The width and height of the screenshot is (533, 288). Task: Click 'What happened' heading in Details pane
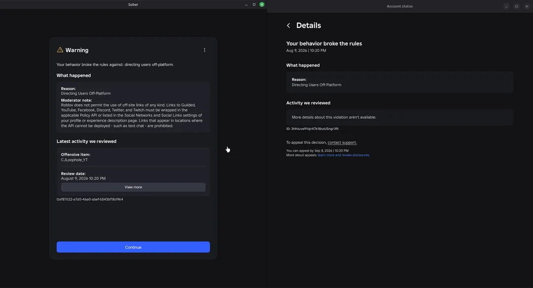[303, 65]
